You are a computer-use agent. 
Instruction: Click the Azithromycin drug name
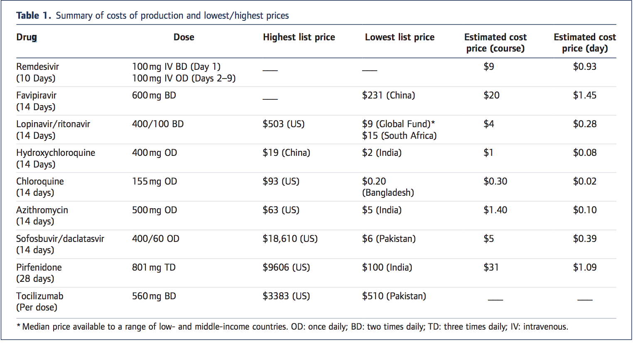(42, 210)
